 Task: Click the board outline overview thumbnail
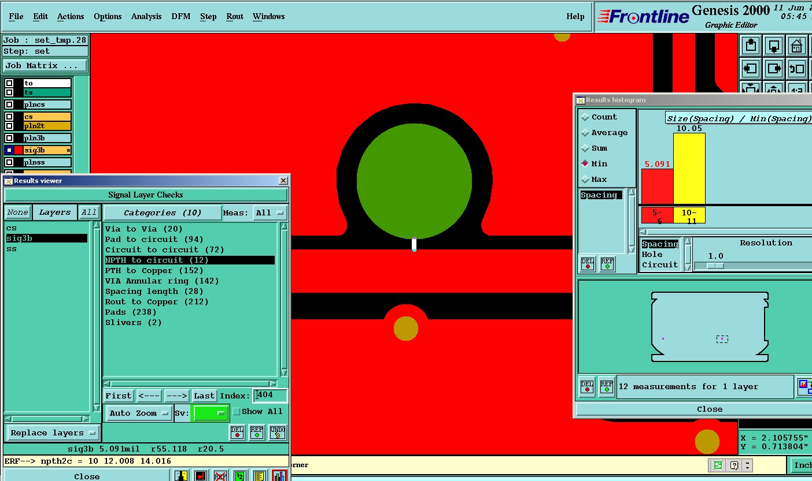(710, 326)
